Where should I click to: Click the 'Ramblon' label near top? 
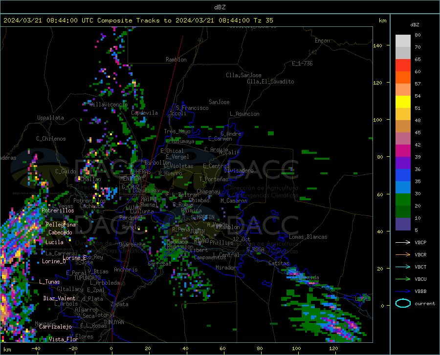pos(176,60)
